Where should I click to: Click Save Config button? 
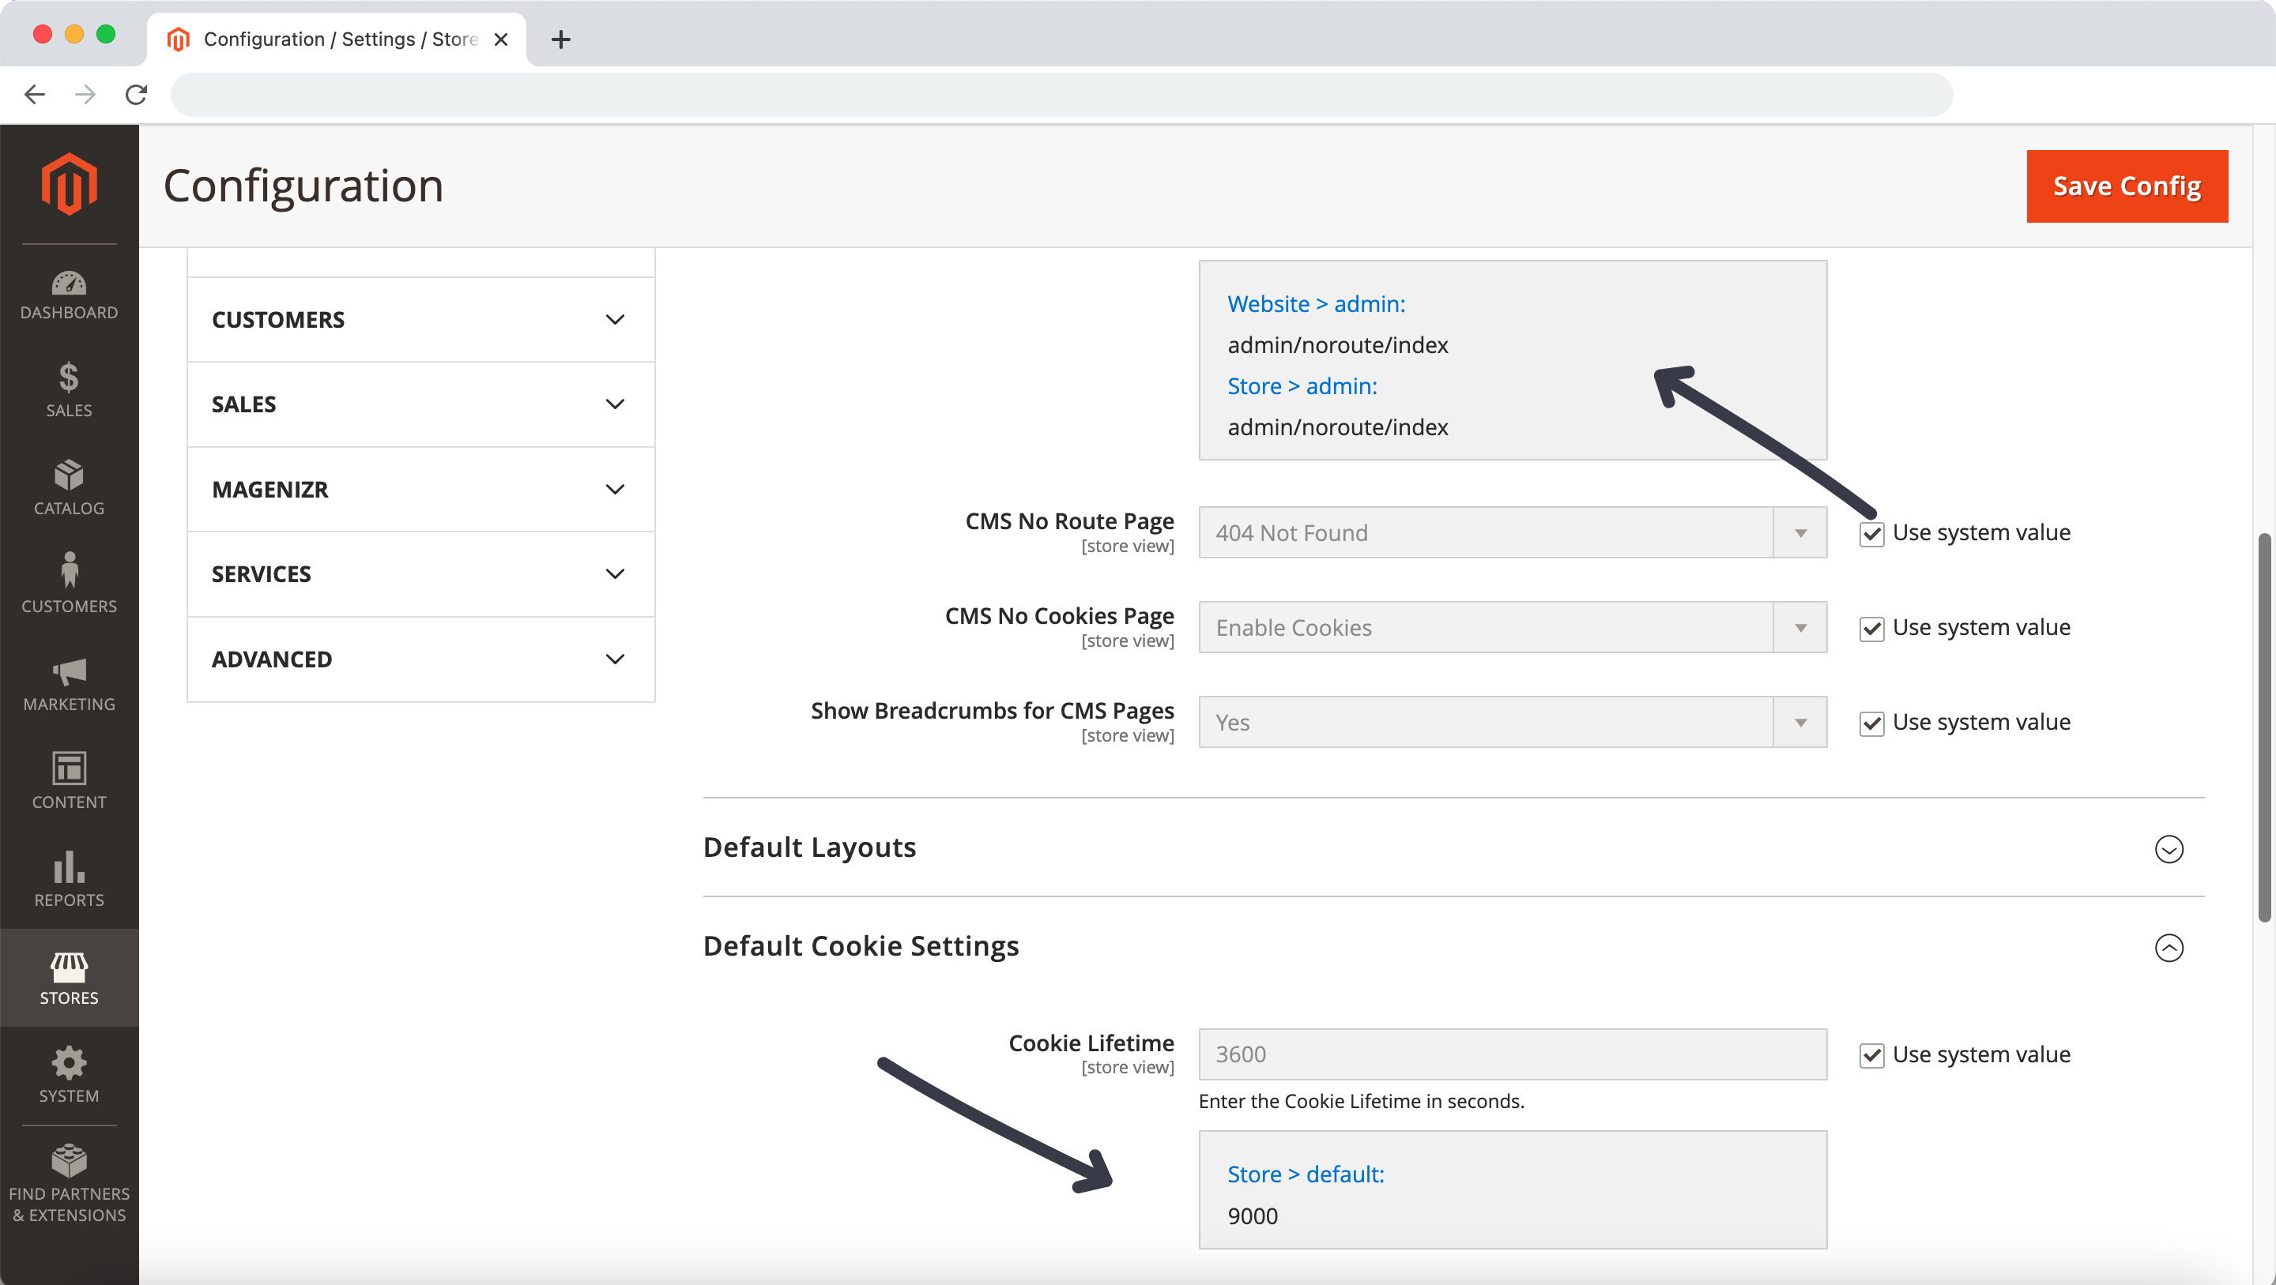(2127, 186)
